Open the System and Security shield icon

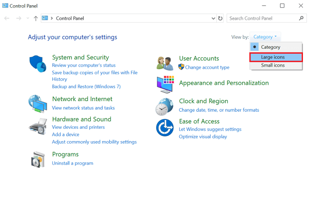[38, 64]
